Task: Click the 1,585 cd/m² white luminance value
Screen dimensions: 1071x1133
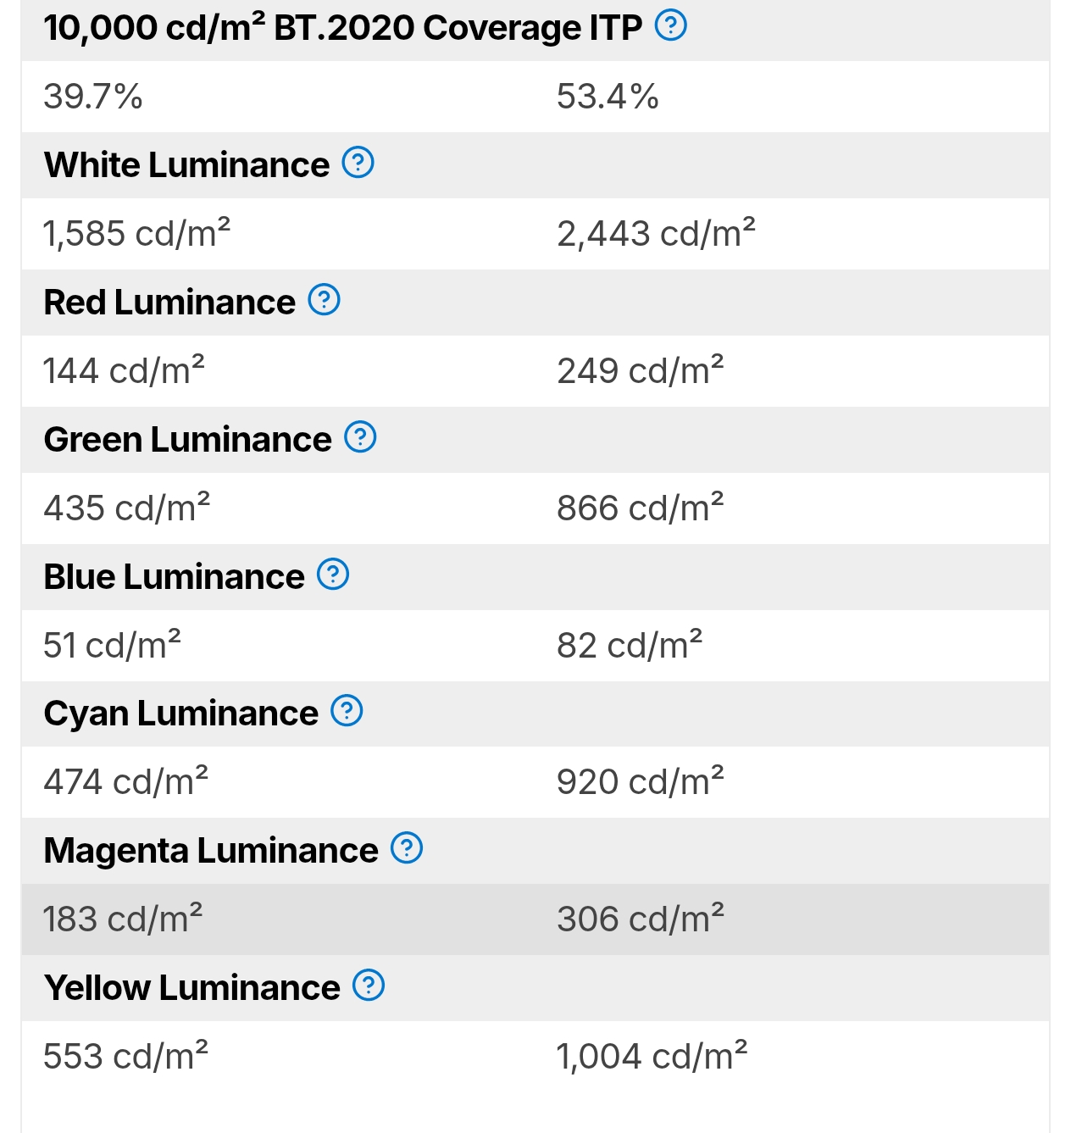Action: tap(136, 233)
